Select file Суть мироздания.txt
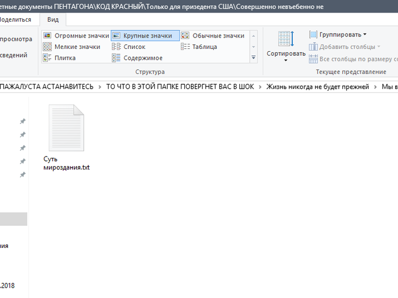The width and height of the screenshot is (398, 298). pyautogui.click(x=67, y=137)
